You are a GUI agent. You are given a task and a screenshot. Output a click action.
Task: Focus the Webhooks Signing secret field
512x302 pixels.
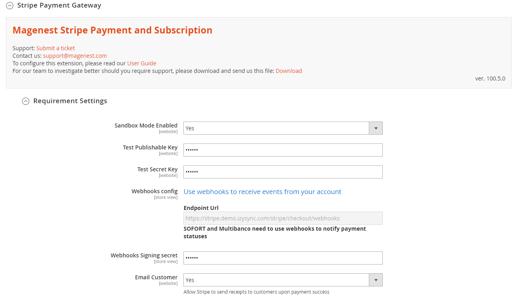283,258
